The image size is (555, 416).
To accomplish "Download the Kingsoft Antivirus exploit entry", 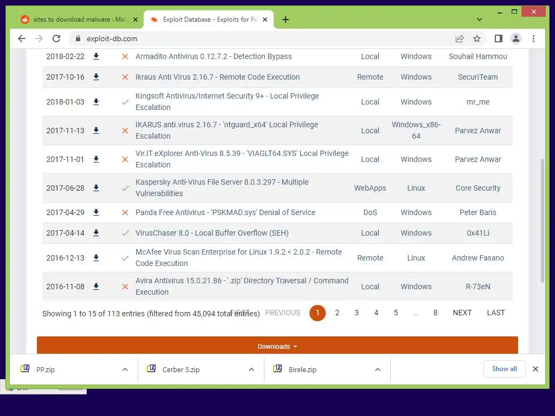I will pos(96,102).
